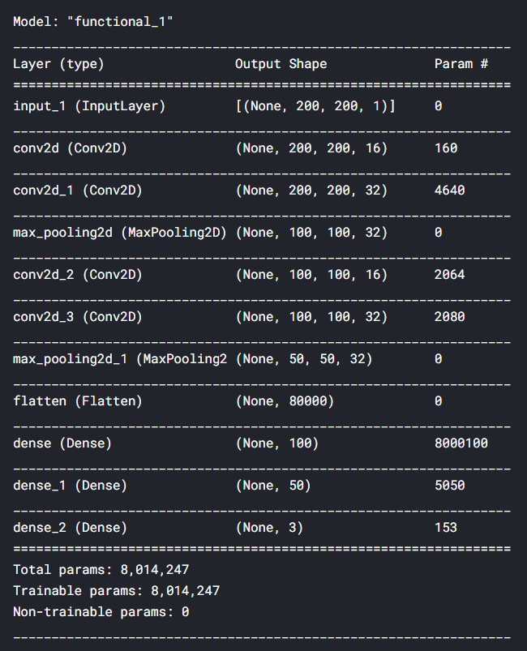Select the input_1 (InputLayer) row name
This screenshot has height=651, width=527.
click(89, 105)
